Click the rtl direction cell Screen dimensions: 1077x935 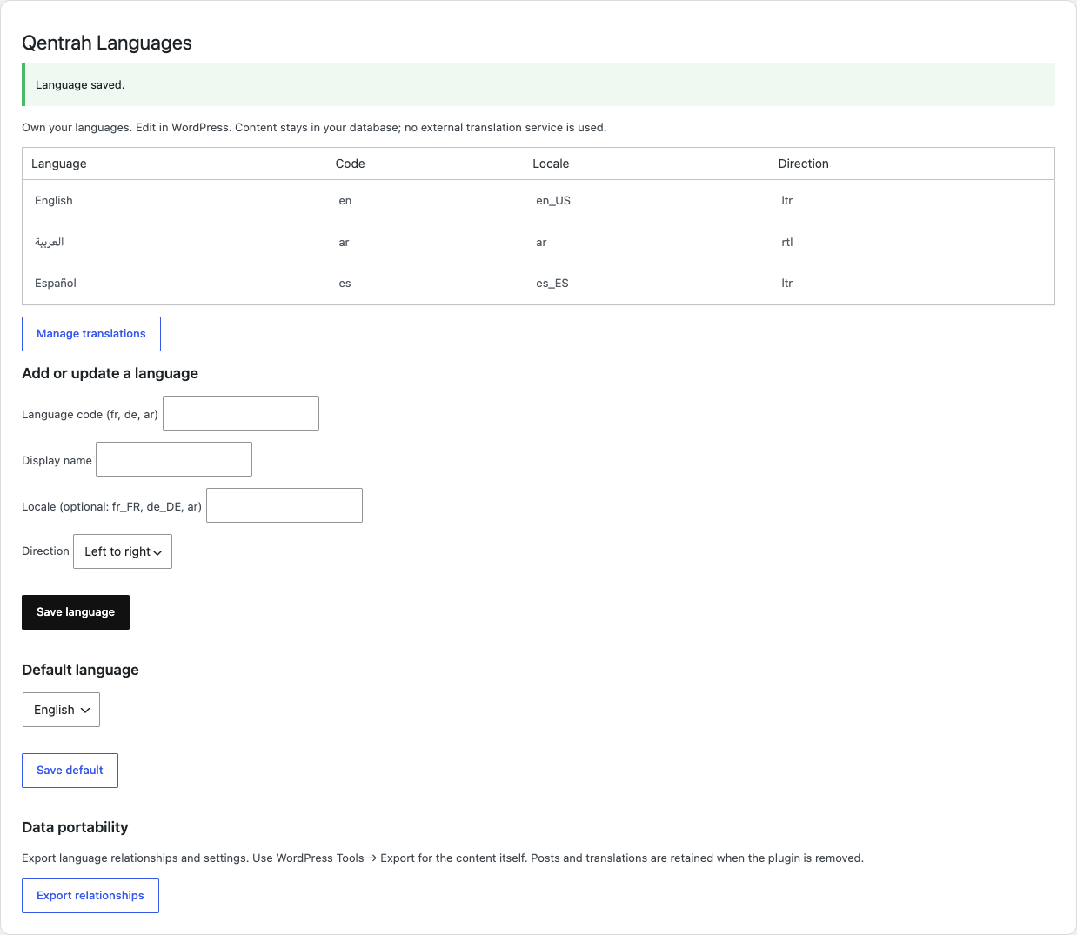tap(787, 243)
